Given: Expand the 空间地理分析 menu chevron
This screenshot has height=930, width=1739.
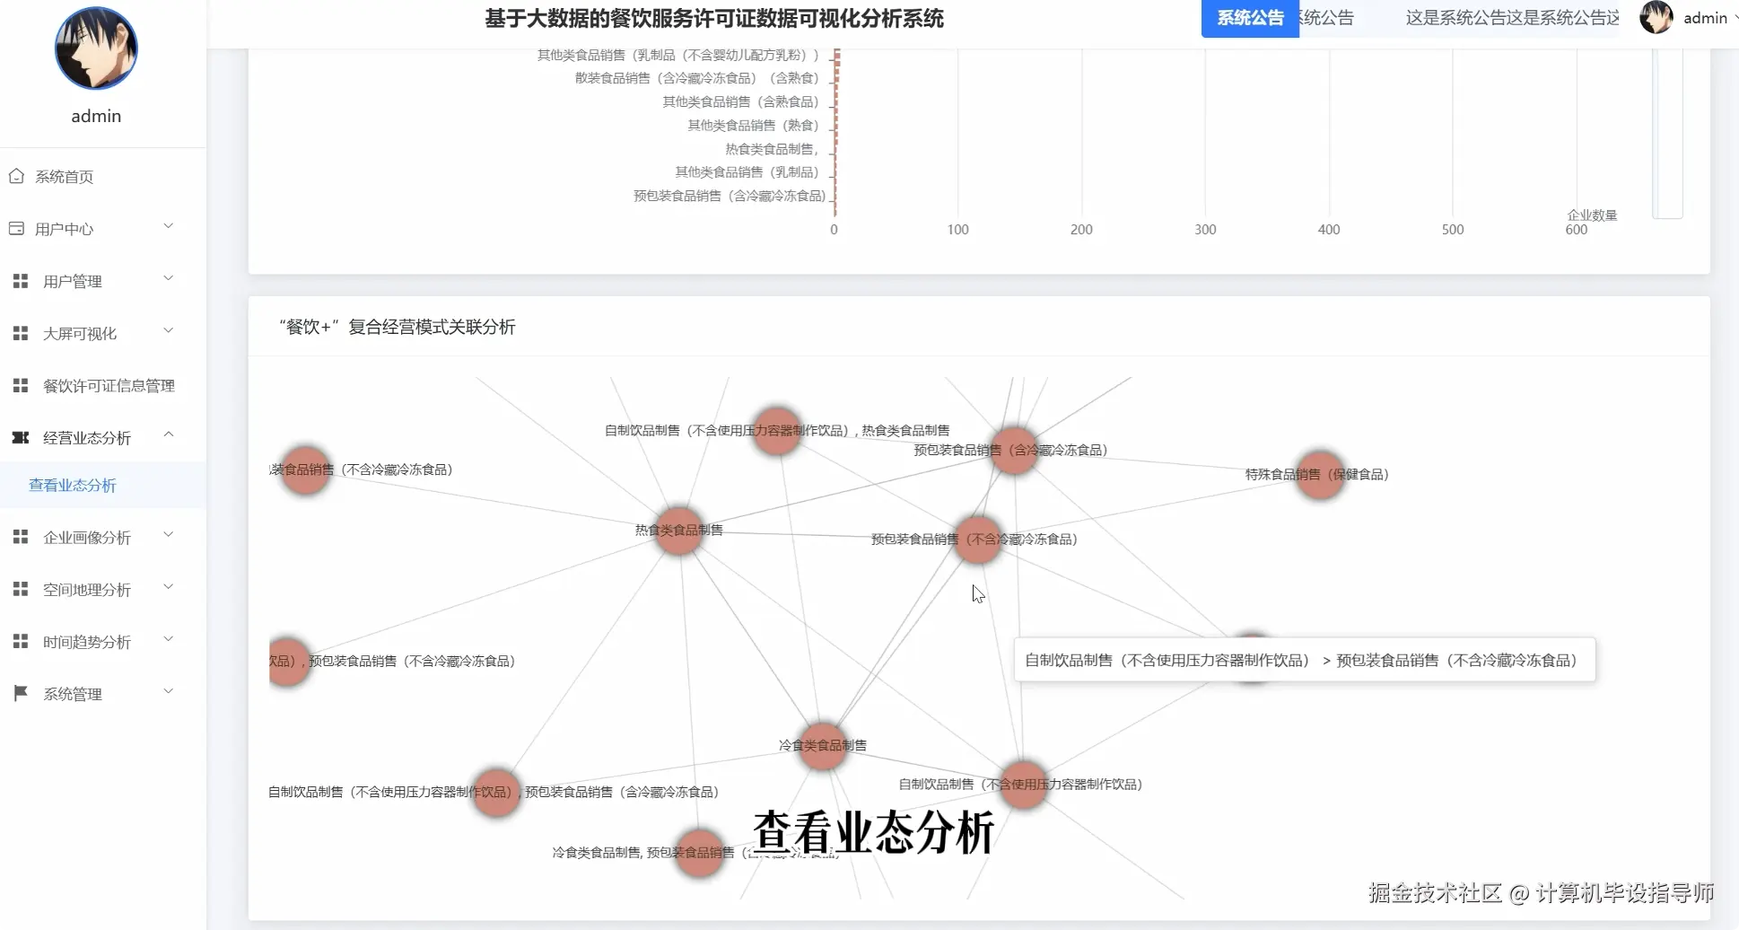Looking at the screenshot, I should (168, 586).
